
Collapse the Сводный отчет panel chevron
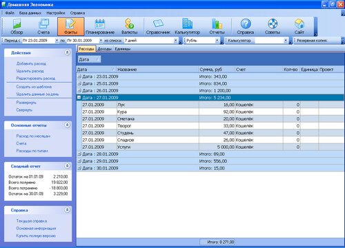point(67,166)
